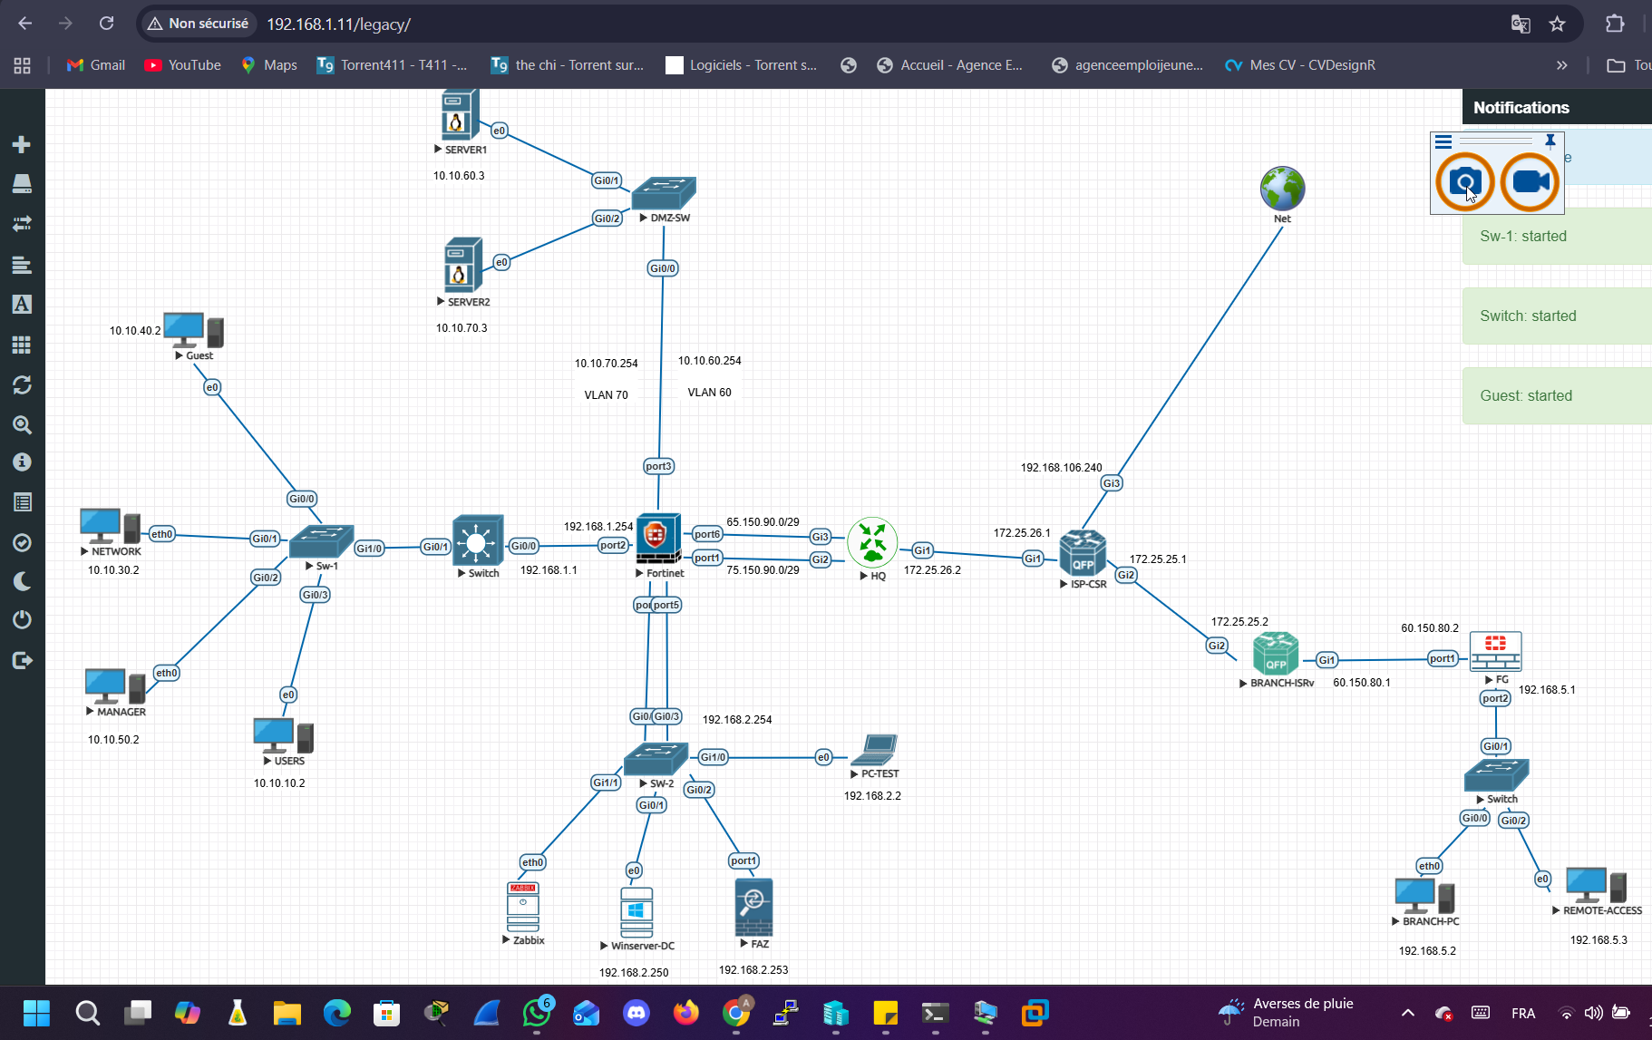Bookmark this page with the star icon
The image size is (1652, 1040).
tap(1558, 24)
